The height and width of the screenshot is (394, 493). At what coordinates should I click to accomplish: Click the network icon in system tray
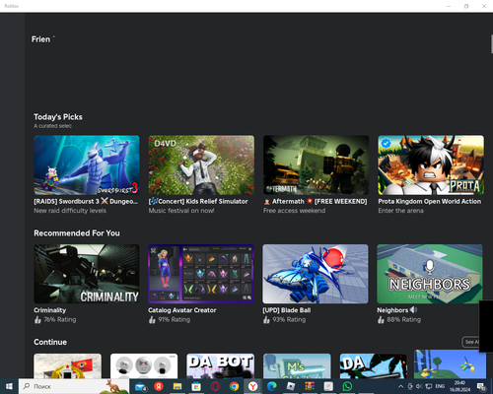[429, 386]
